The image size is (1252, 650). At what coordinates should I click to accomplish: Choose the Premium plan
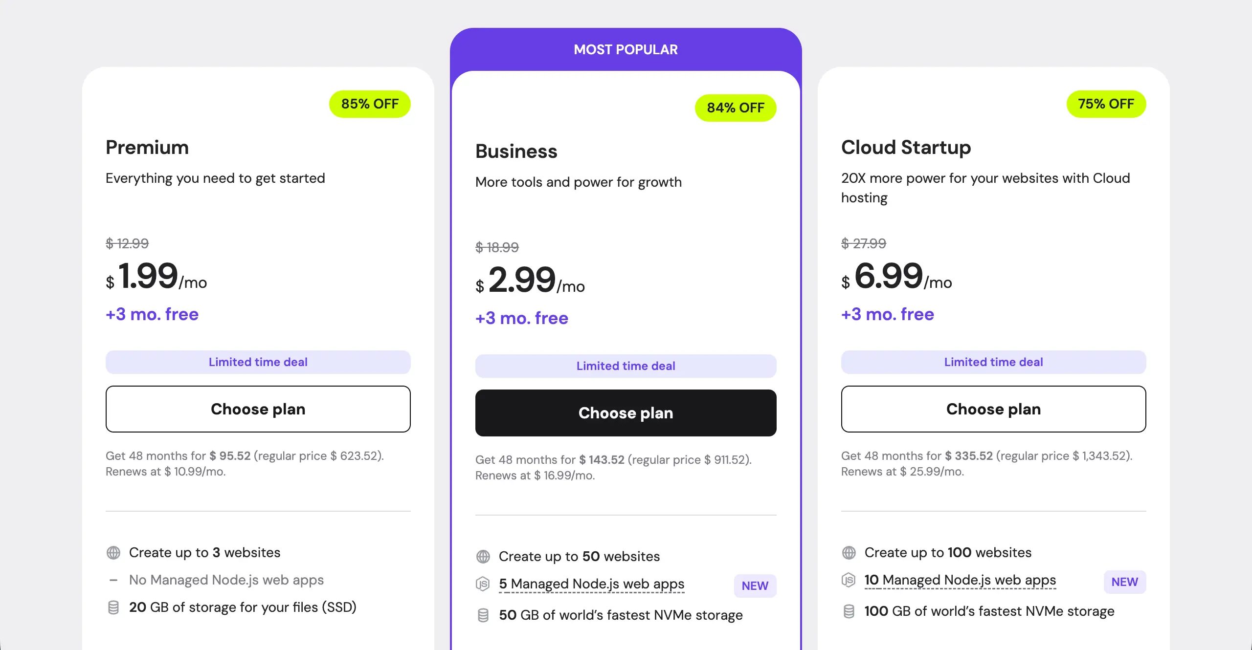click(x=258, y=409)
